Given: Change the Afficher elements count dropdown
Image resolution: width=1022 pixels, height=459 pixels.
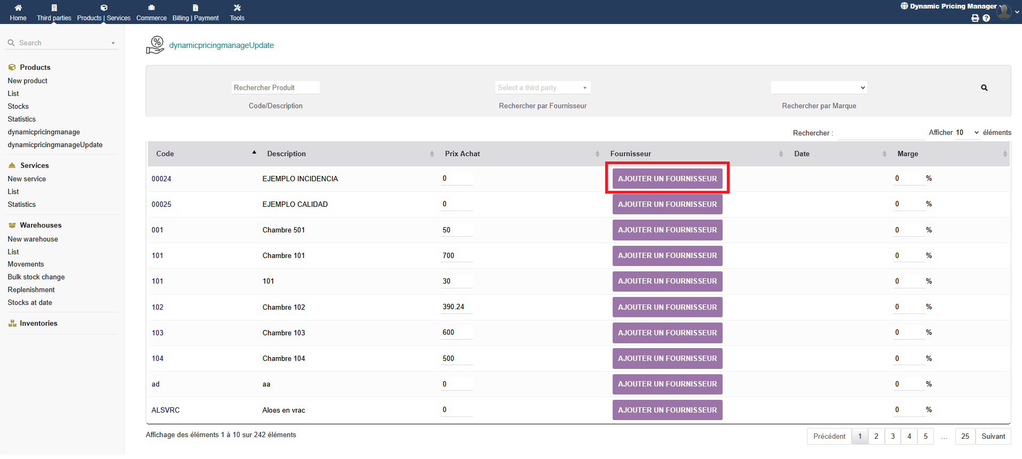Looking at the screenshot, I should point(967,133).
